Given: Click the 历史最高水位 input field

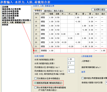Looking at the screenshot, I should [71, 71].
